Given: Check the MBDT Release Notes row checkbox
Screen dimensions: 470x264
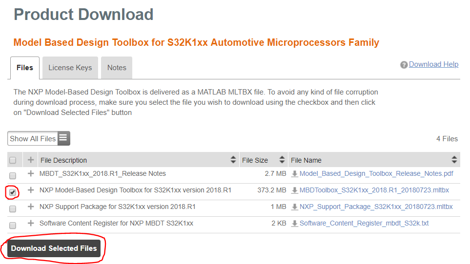Looking at the screenshot, I should [x=13, y=175].
